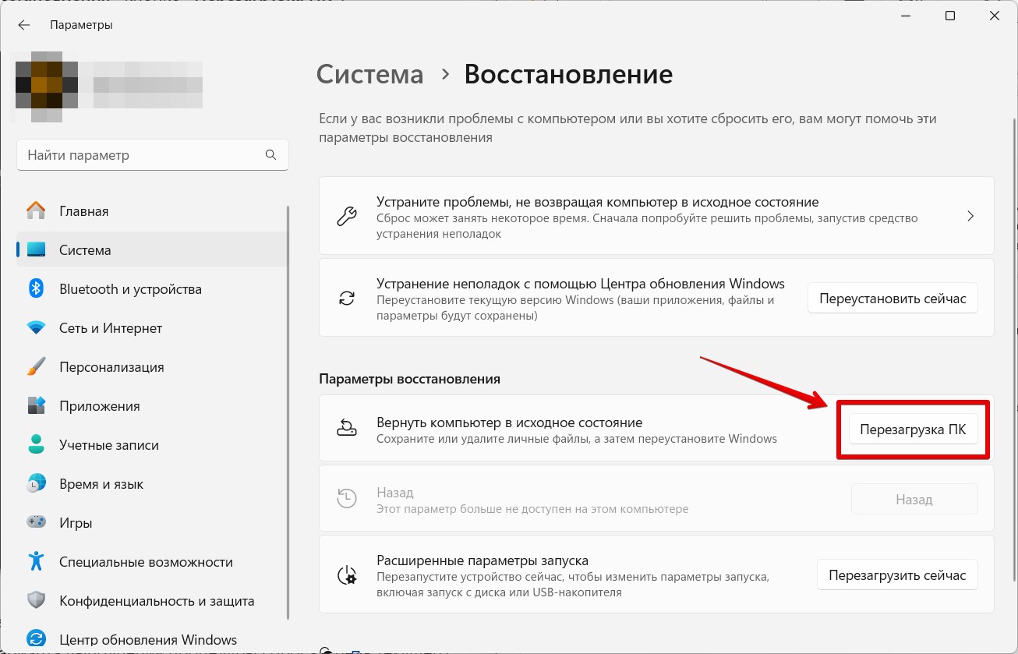
Task: Click the Accessibility figure icon
Action: click(36, 561)
